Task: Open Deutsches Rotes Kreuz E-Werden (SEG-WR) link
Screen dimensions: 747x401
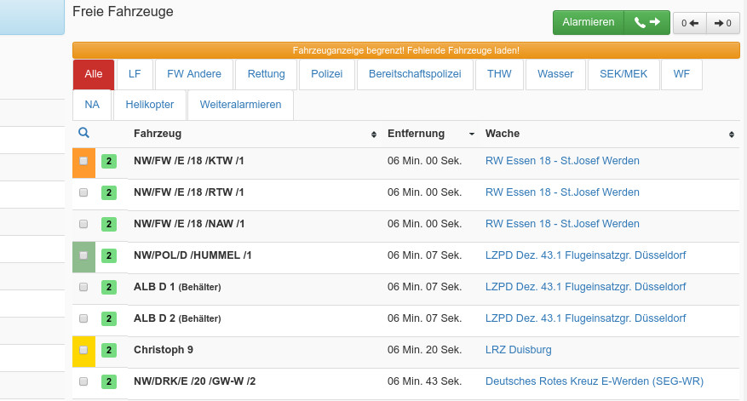Action: coord(594,381)
